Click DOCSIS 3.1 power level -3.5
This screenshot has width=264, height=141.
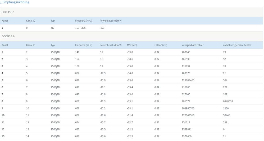[x=102, y=28]
